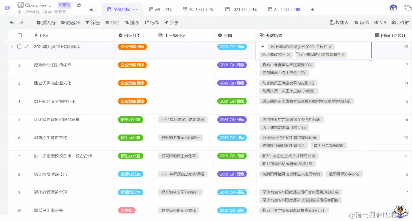This screenshot has height=221, width=412.
Task: Click the undo arrow icon
Action: [12, 22]
